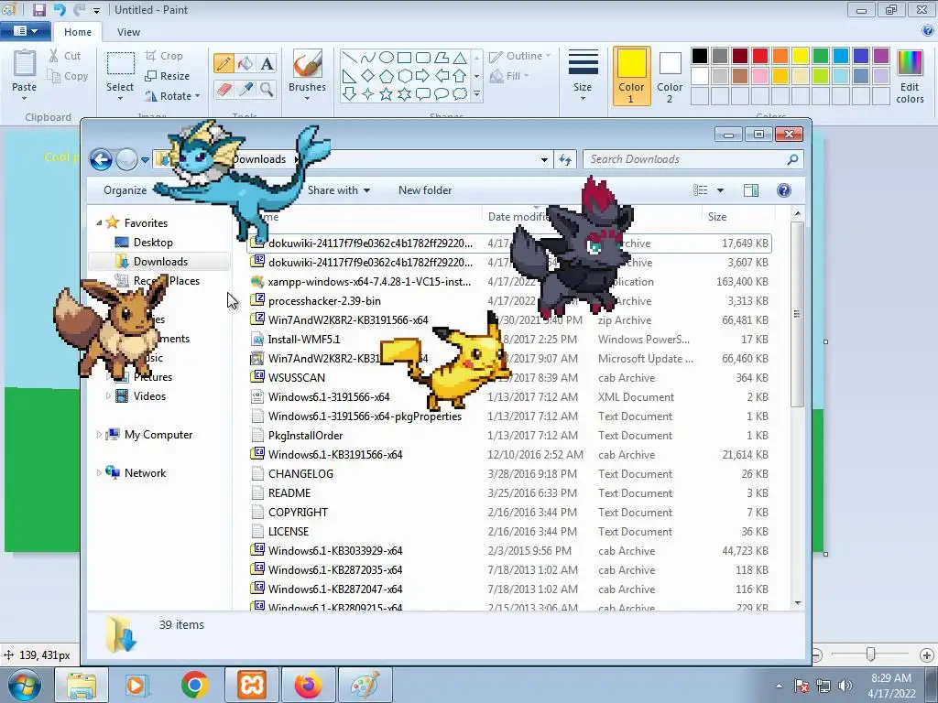Open the Paint application menu button
938x703 pixels.
[26, 31]
